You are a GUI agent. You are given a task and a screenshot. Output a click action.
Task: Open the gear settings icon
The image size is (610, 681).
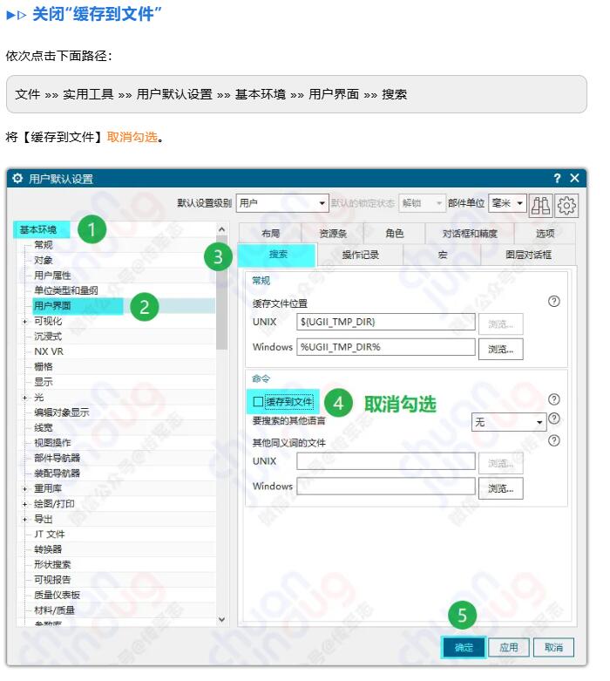point(566,204)
